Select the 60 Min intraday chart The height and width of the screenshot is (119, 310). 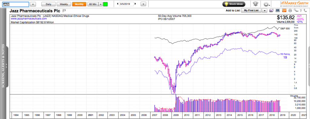click(93, 4)
